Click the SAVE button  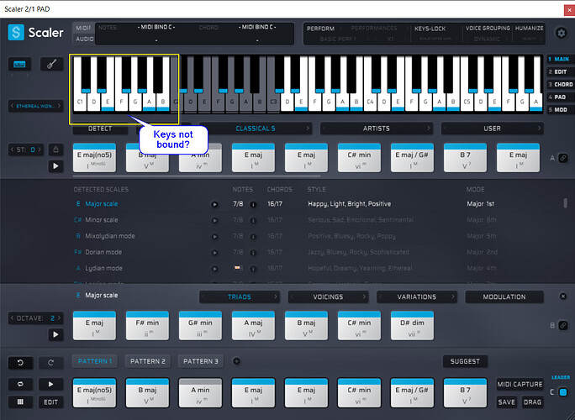point(506,402)
